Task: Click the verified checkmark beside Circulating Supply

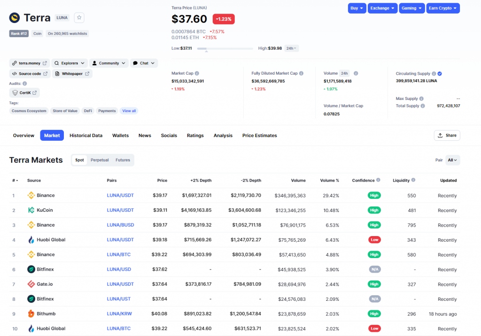Action: (x=440, y=74)
